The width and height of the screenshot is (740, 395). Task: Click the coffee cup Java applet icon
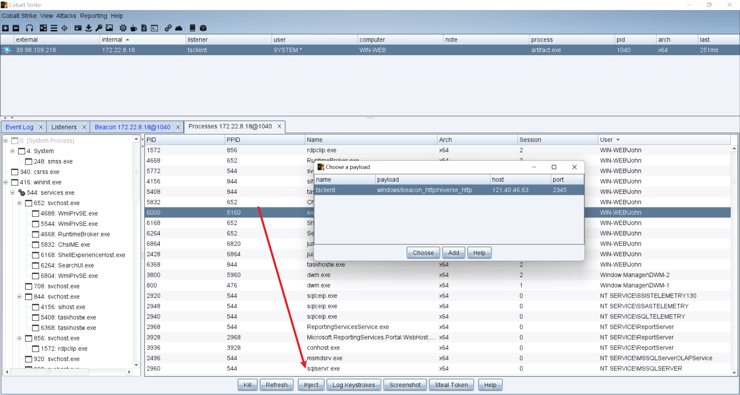coord(134,28)
